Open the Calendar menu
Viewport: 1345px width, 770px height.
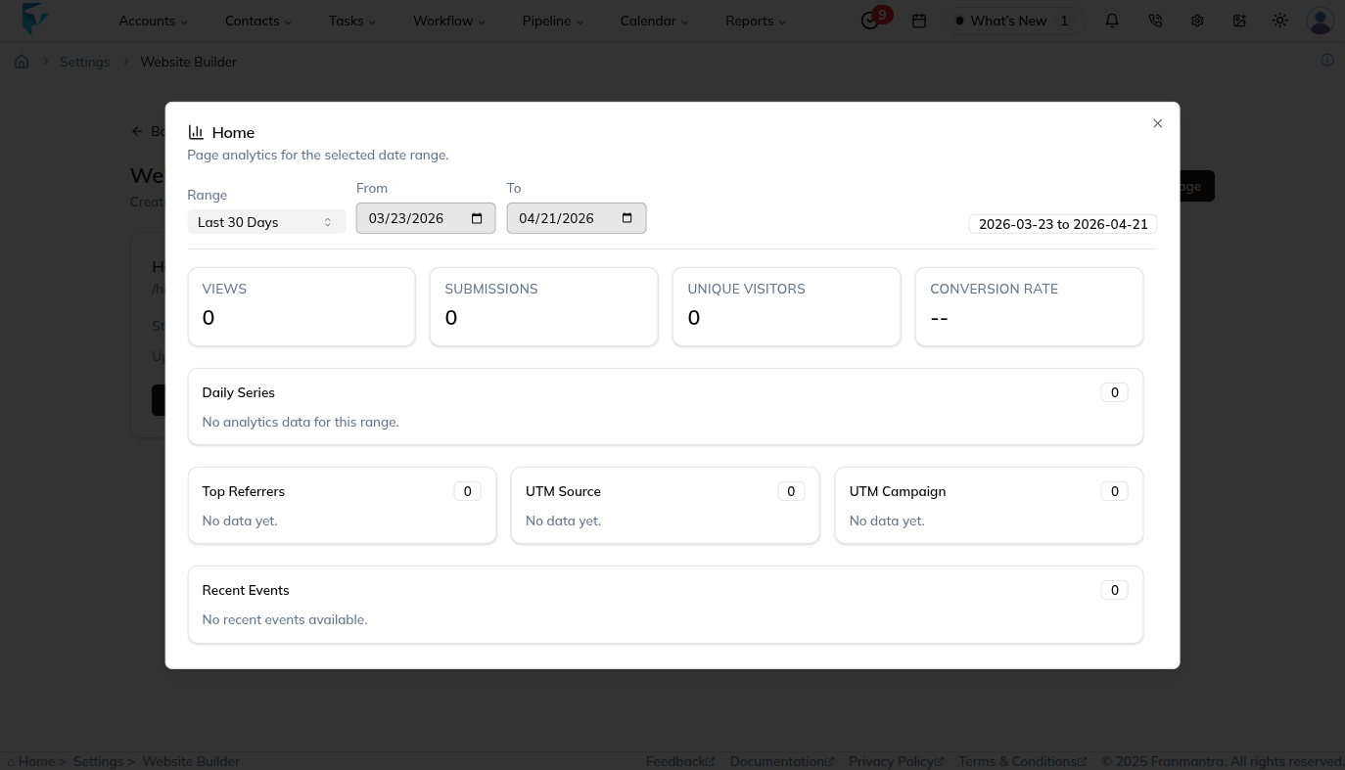[654, 21]
